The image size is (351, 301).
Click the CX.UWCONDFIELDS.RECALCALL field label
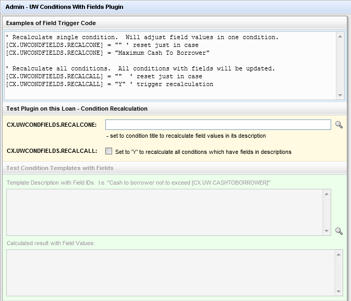(52, 151)
